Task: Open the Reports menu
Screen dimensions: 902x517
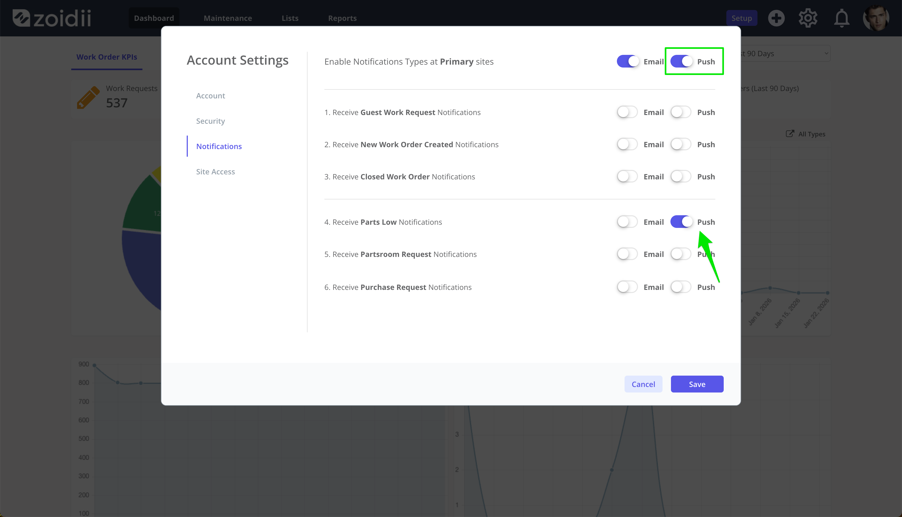Action: (342, 18)
